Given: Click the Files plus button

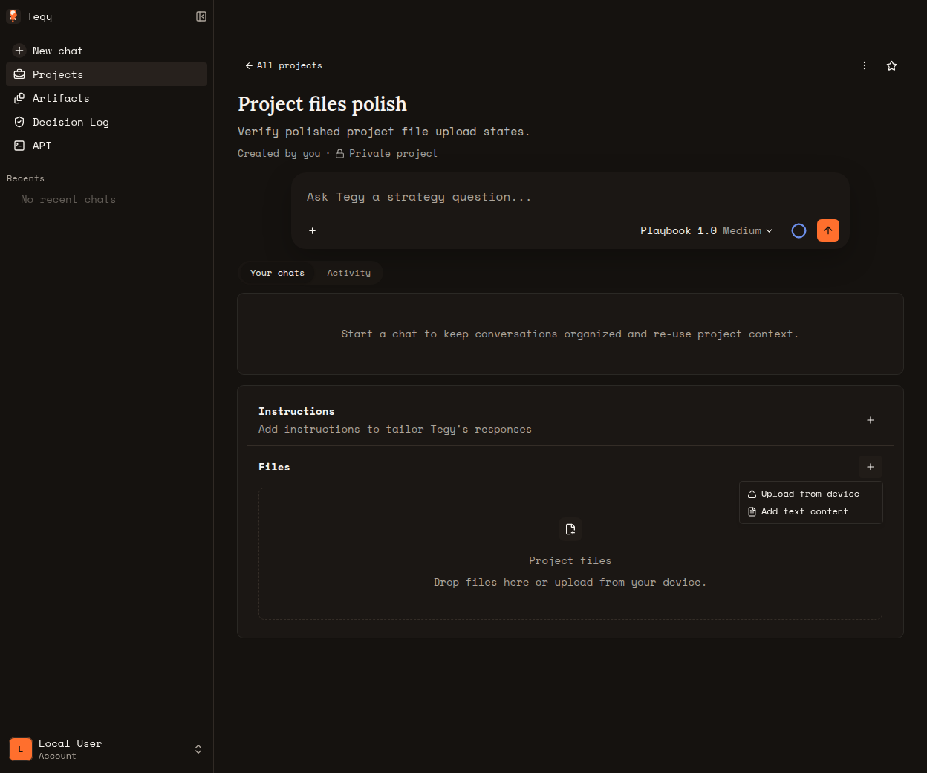Looking at the screenshot, I should click(x=871, y=467).
